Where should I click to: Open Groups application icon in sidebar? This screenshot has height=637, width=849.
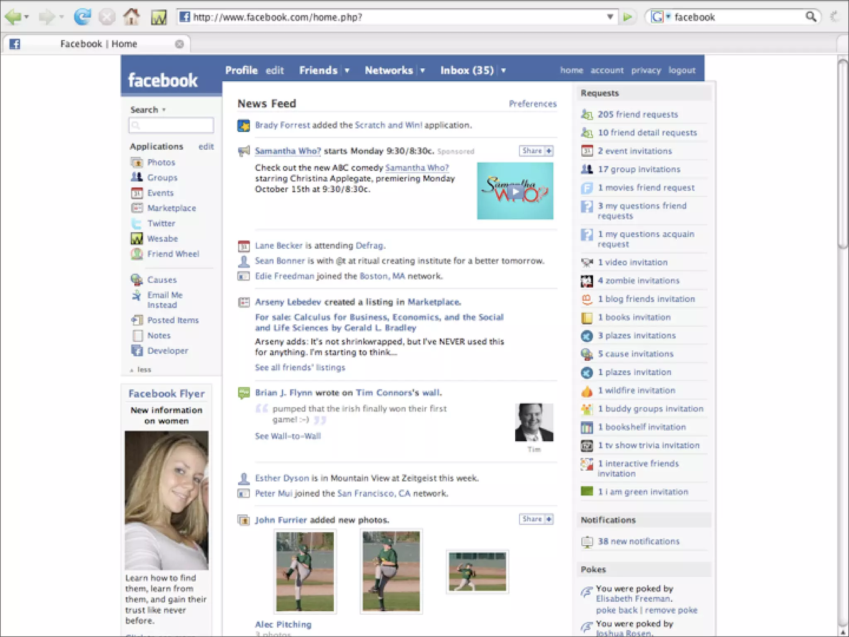(137, 177)
